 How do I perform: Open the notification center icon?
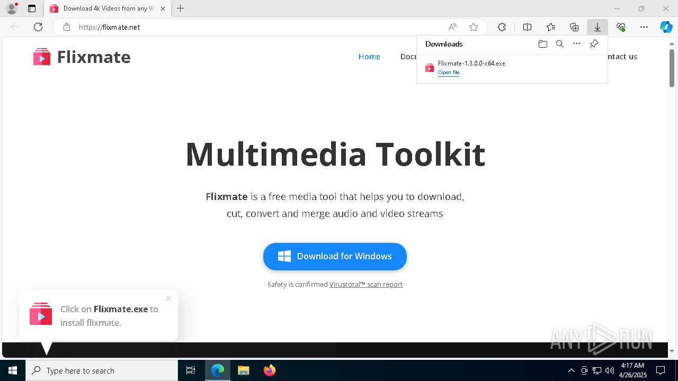tap(661, 370)
